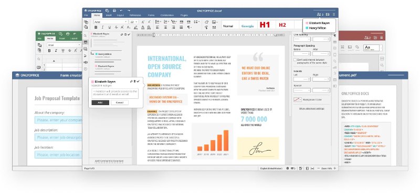Apply the H1 heading style
420x193 pixels.
[265, 25]
